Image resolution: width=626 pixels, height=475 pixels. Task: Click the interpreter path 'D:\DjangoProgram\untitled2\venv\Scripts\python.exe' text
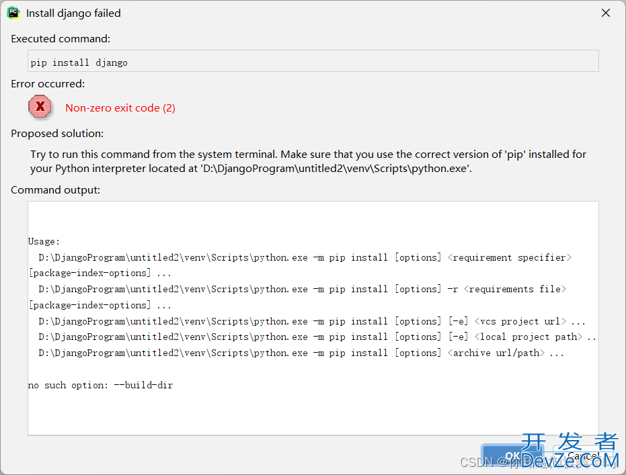coord(335,169)
